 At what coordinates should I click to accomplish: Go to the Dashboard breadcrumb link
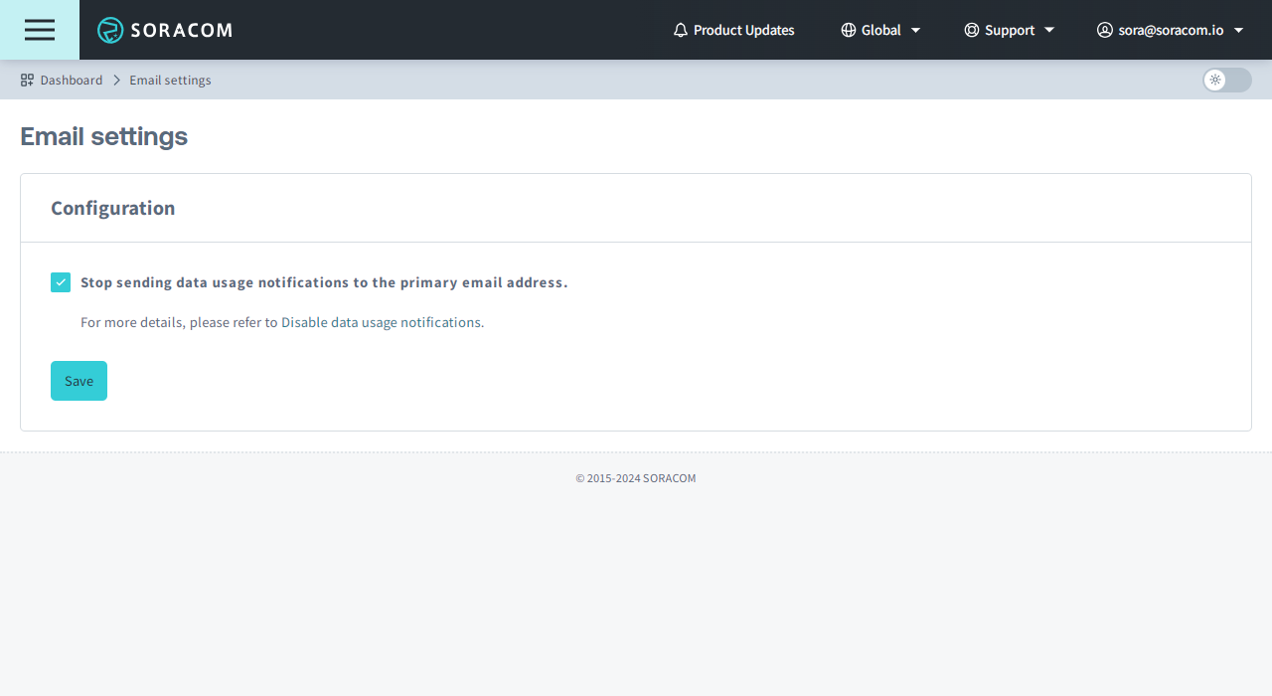(x=72, y=80)
